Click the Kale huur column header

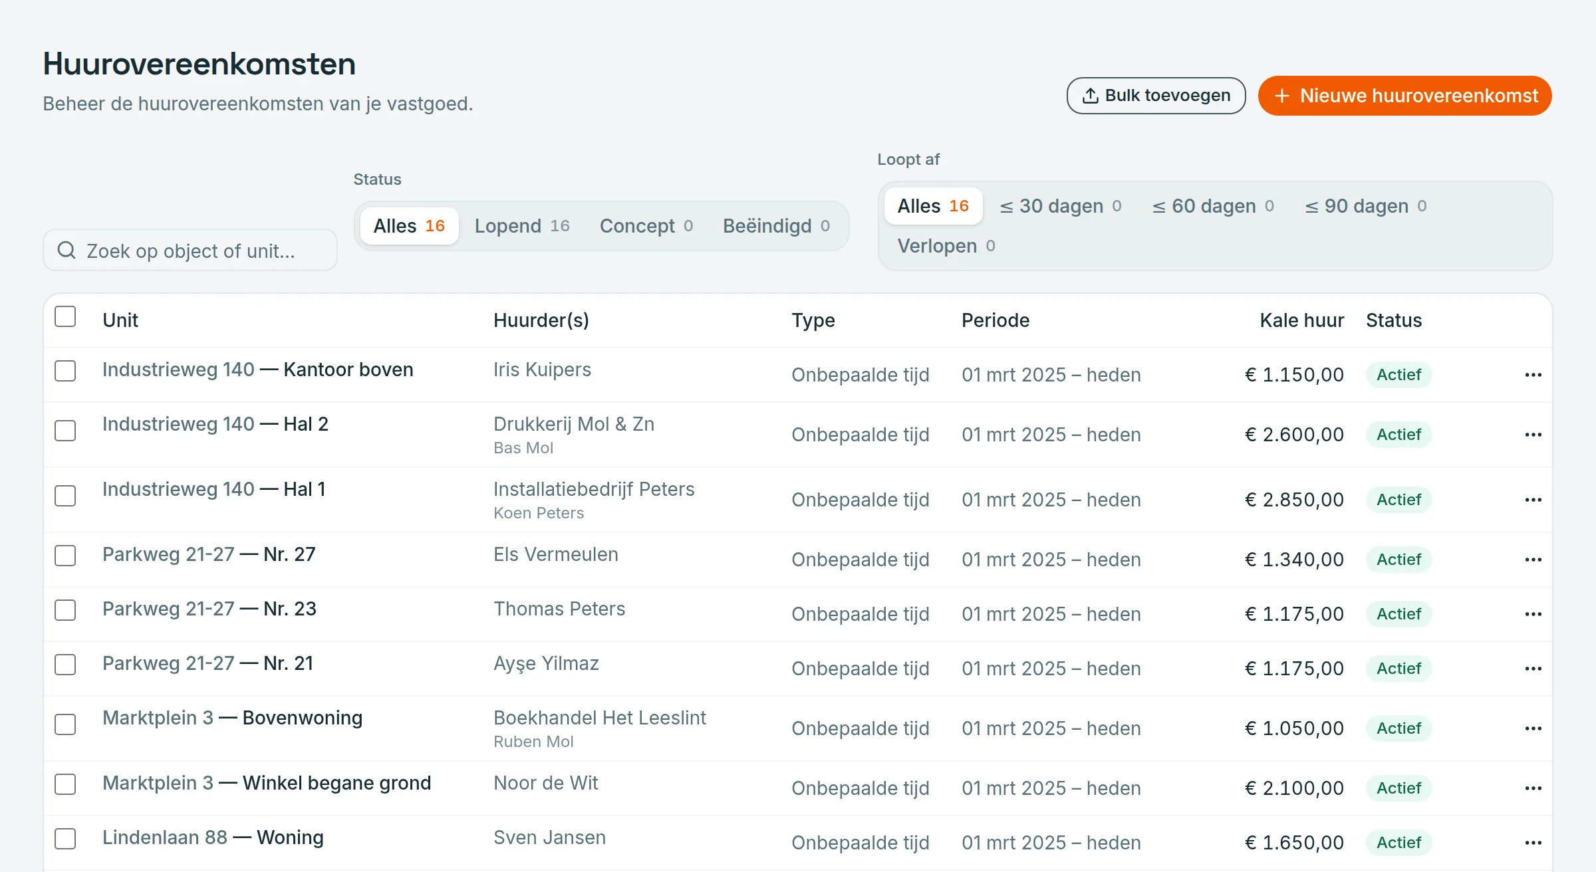click(1301, 320)
